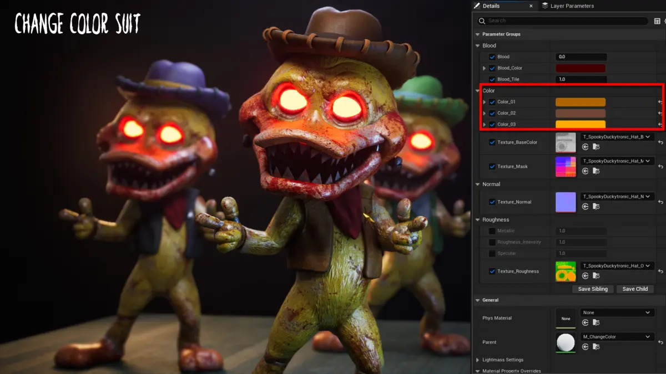Use selected asset for Texture_Roughness
The height and width of the screenshot is (374, 666).
pos(586,276)
